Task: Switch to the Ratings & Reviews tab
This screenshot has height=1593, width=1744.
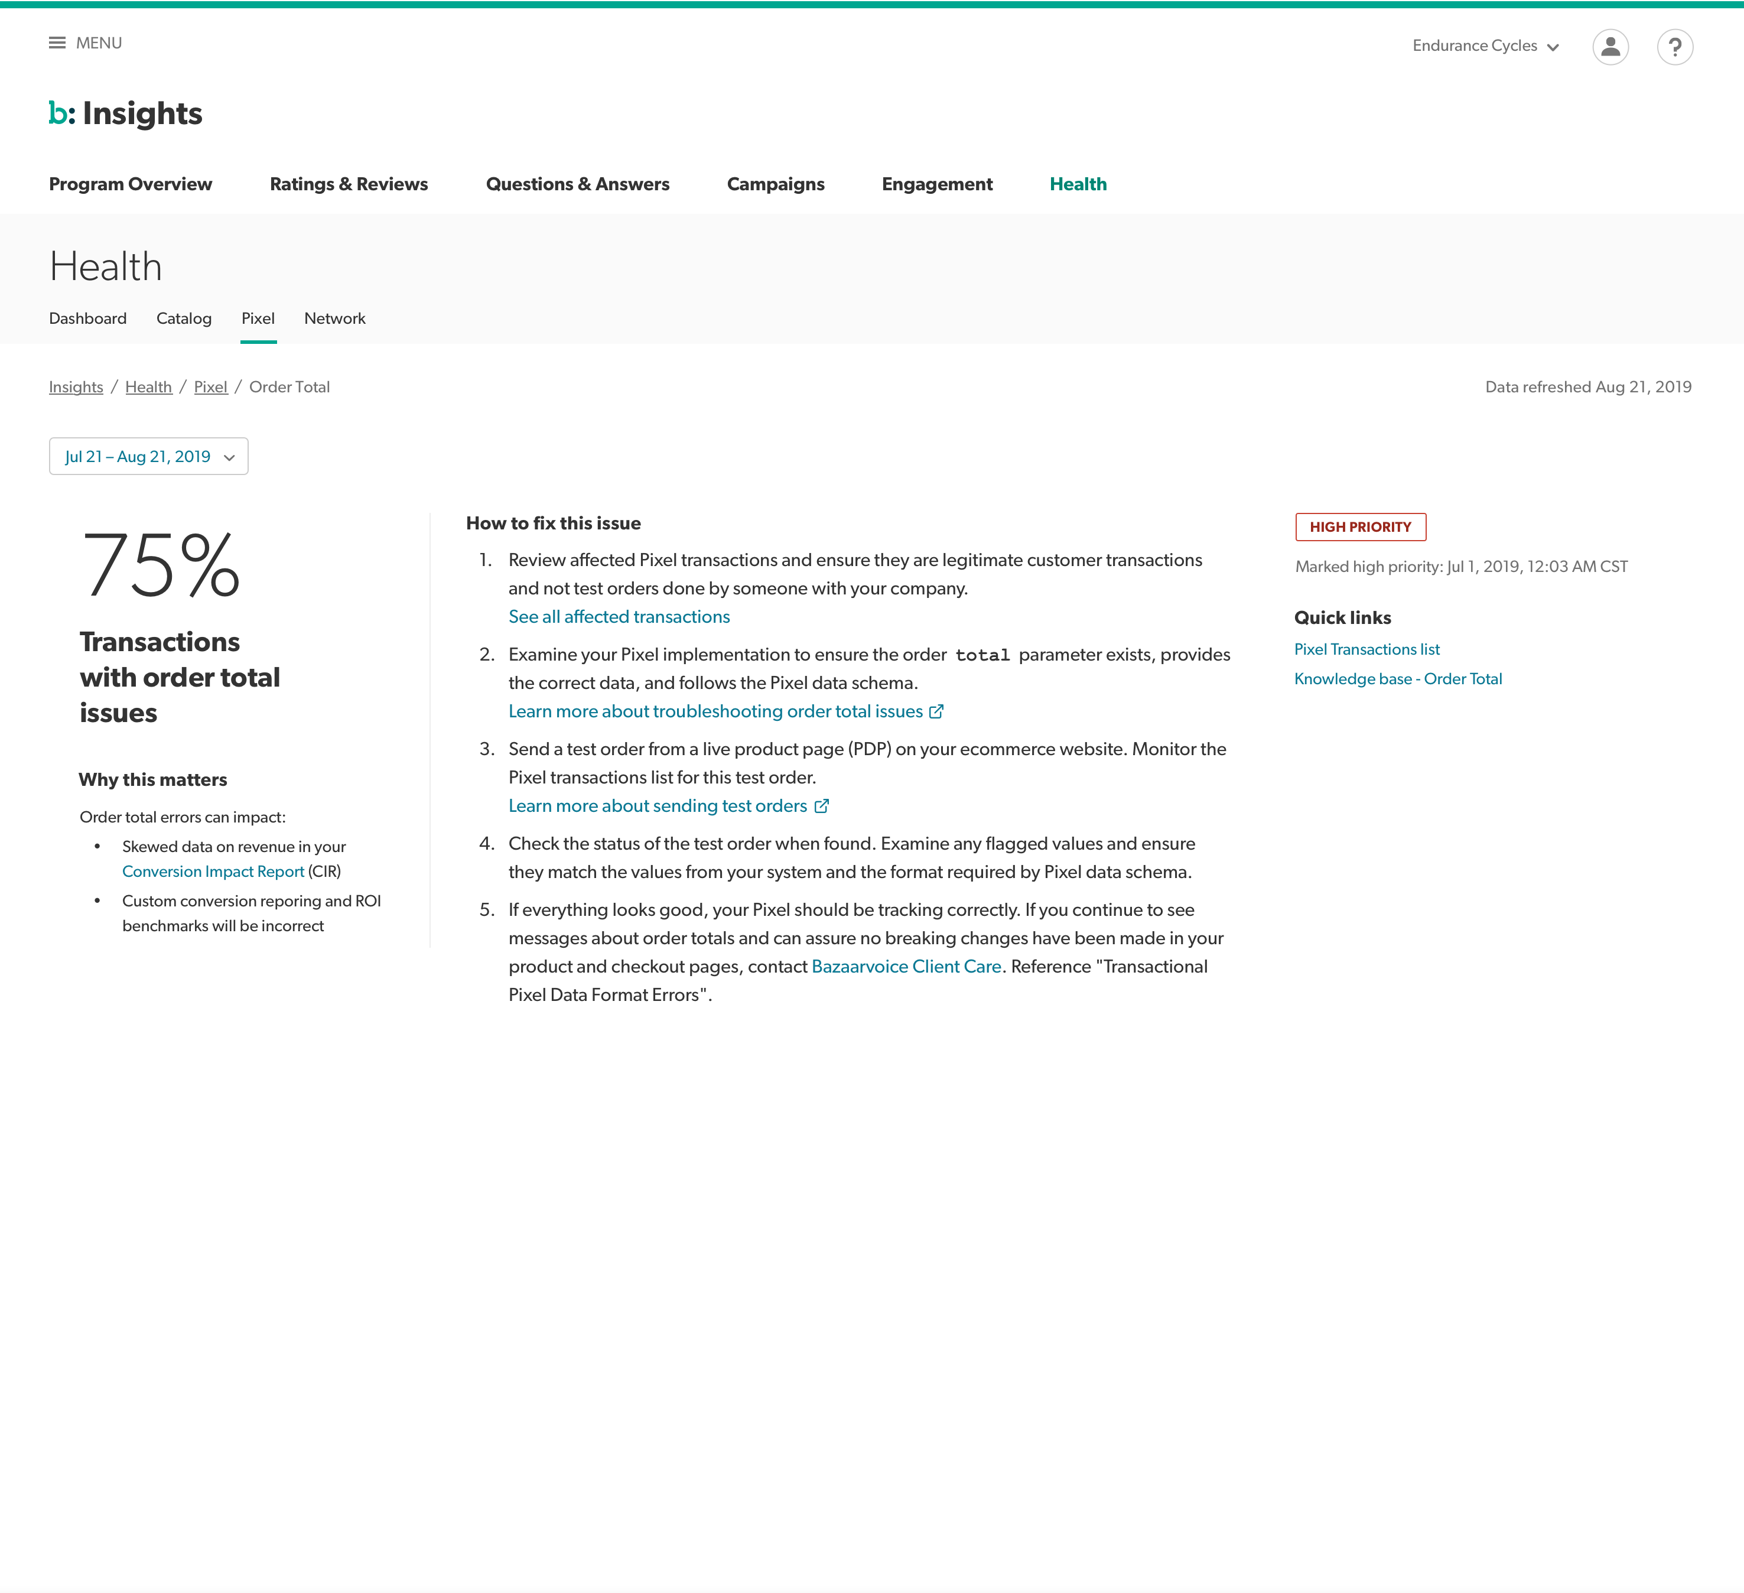Action: (x=349, y=184)
